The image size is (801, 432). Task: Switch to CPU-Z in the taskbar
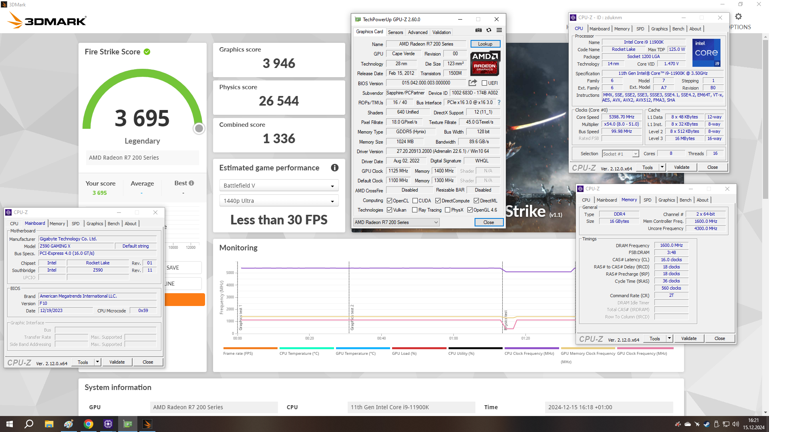[x=108, y=424]
